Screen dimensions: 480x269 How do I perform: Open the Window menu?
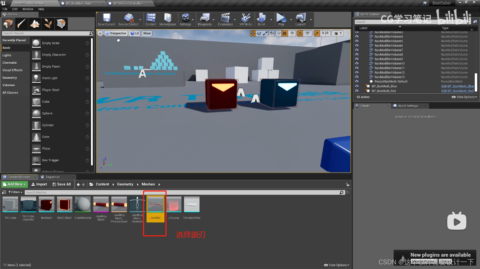click(x=28, y=9)
